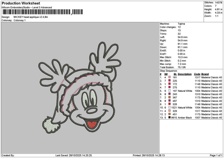Viewport: 224px width, 158px height.
Task: Click 'Natural White' in stop row 10
Action: click(x=185, y=108)
